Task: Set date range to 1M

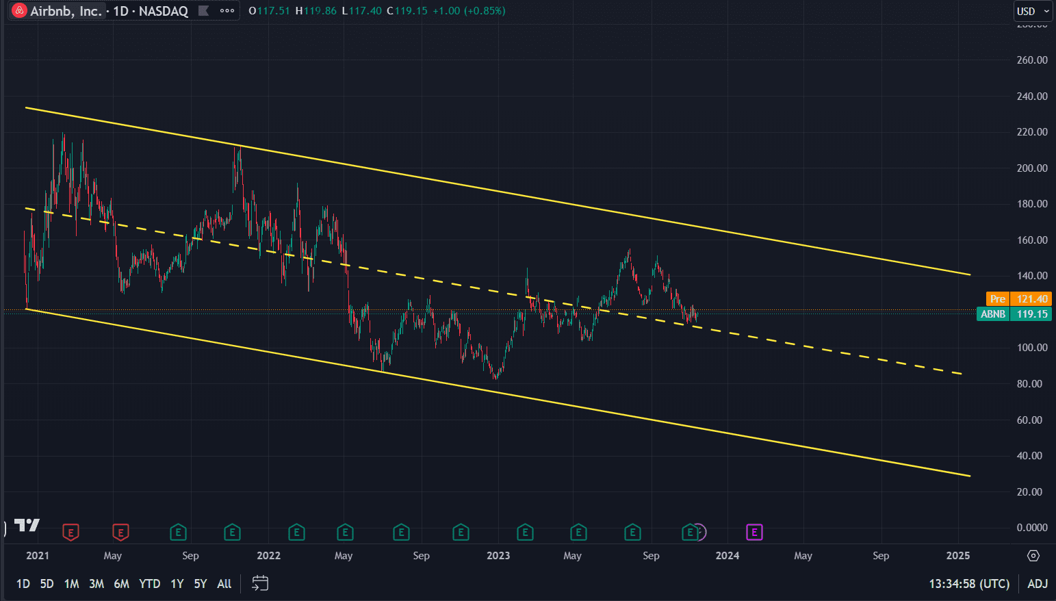Action: pos(71,584)
